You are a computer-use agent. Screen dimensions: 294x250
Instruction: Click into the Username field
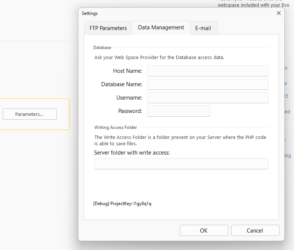click(x=208, y=98)
